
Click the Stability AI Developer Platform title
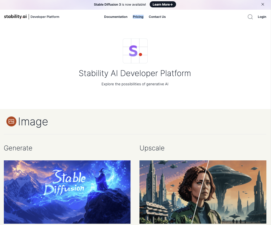coord(135,73)
